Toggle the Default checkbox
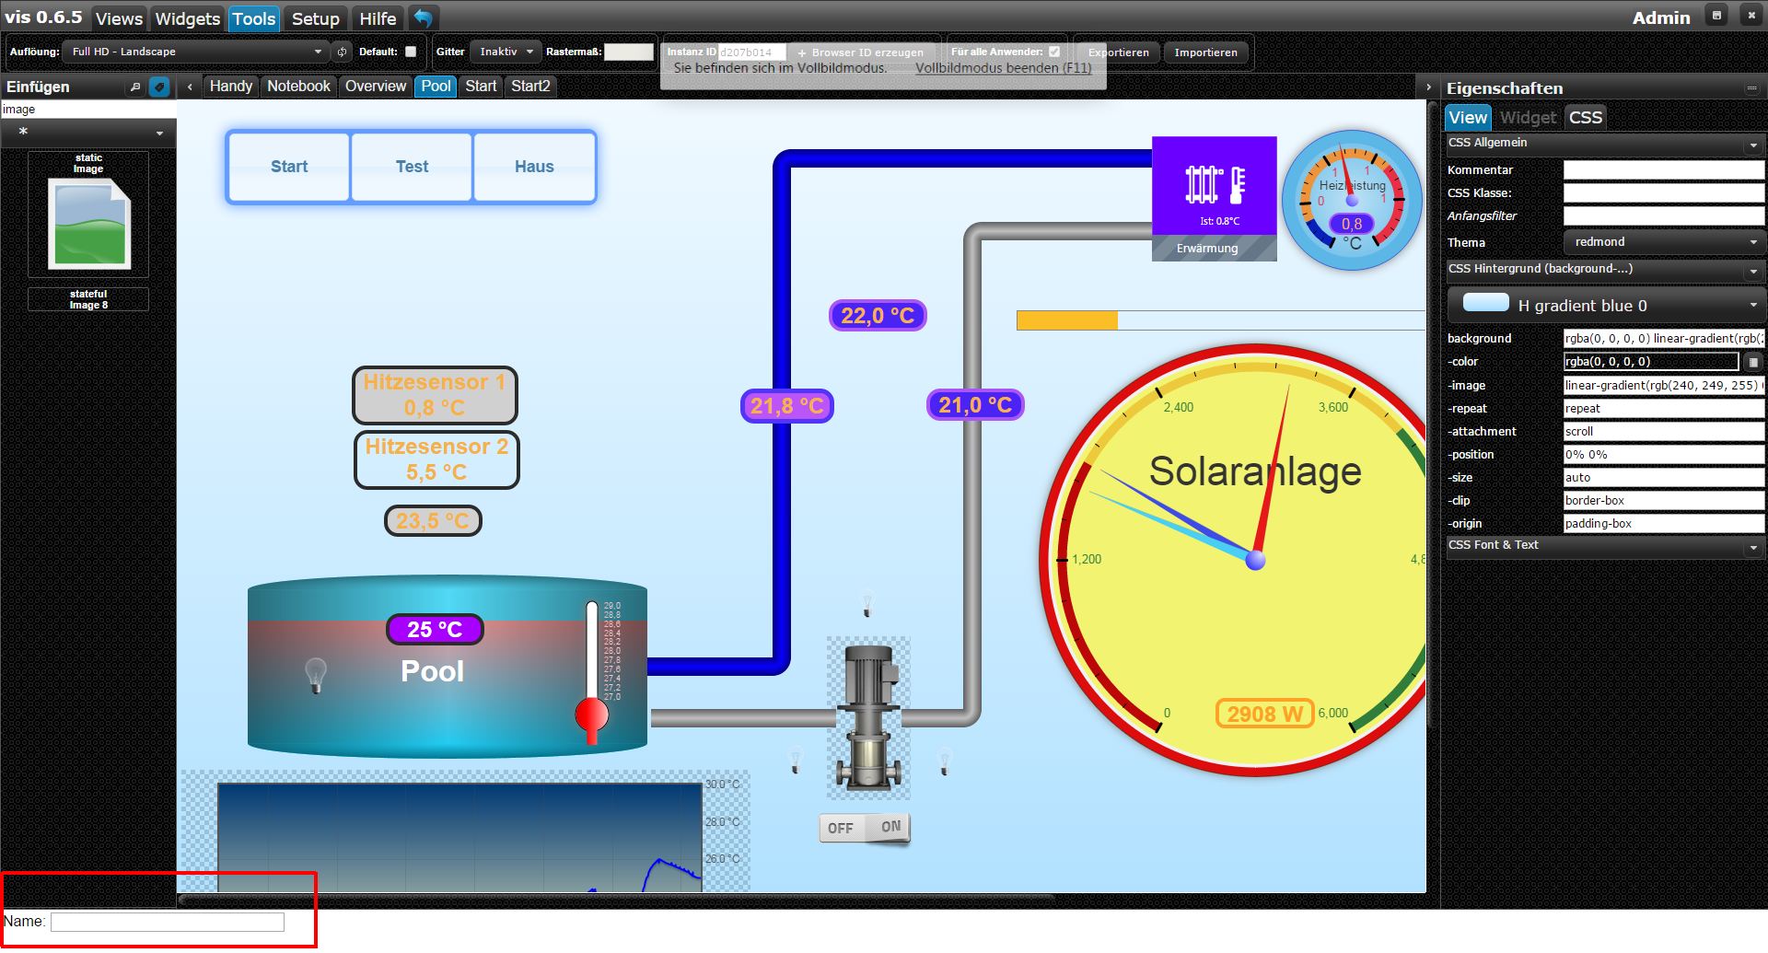The height and width of the screenshot is (953, 1768). [411, 52]
